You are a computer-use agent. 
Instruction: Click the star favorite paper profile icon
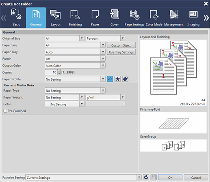pyautogui.click(x=118, y=79)
